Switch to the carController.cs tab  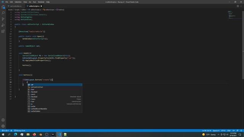tap(16, 6)
